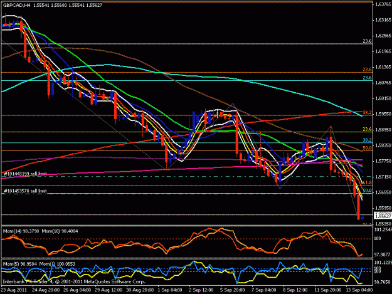The height and width of the screenshot is (294, 392).
Task: Click the 1.61965 price axis label
Action: tap(383, 51)
